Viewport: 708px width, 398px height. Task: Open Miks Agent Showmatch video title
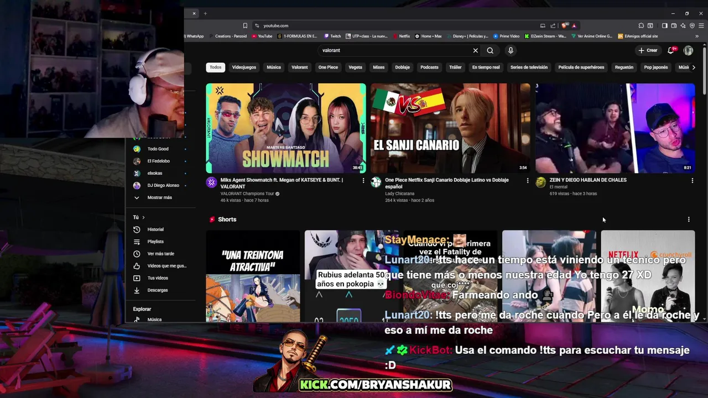pos(282,183)
